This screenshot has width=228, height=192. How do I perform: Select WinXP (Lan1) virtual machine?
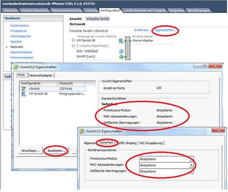(86, 56)
